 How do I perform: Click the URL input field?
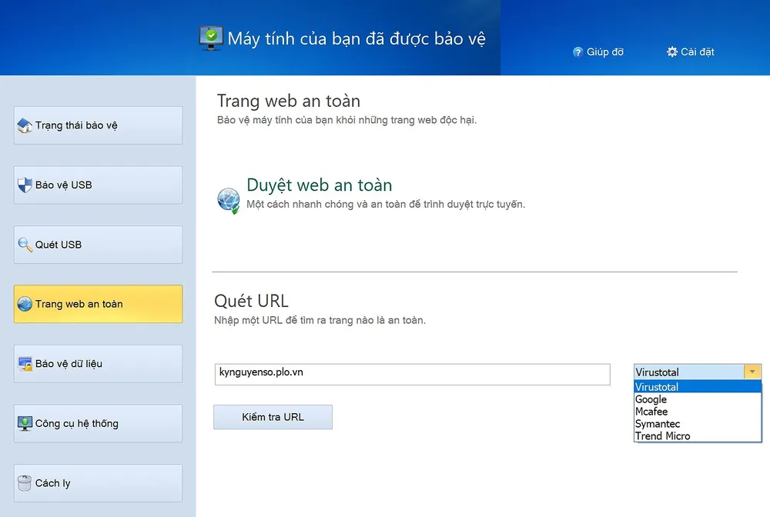click(412, 374)
